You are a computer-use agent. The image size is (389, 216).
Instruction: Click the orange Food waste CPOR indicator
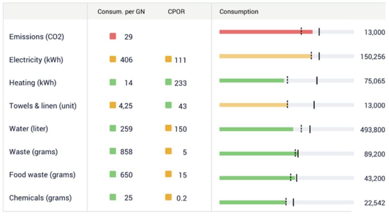[x=168, y=174]
